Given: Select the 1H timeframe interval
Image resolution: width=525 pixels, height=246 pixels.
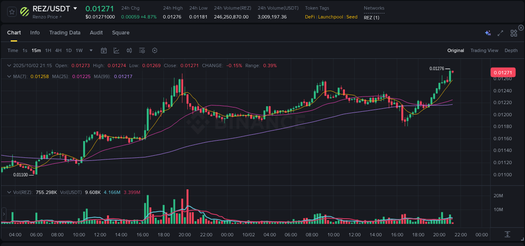Looking at the screenshot, I should click(x=47, y=50).
